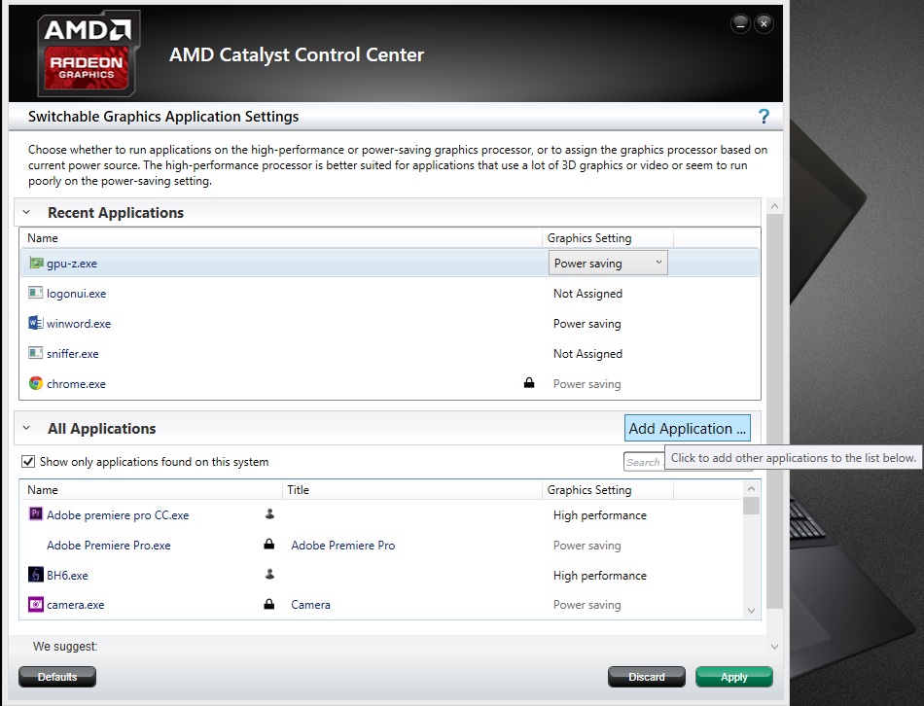Click applications list scrollbar up arrow
Viewport: 924px width, 706px height.
751,488
